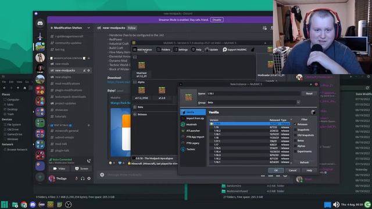Open Discord home button

pyautogui.click(x=40, y=23)
